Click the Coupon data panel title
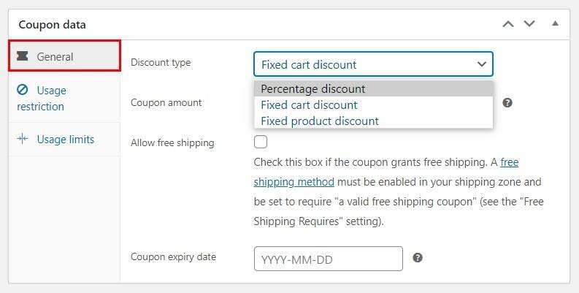579x293 pixels. click(x=52, y=24)
